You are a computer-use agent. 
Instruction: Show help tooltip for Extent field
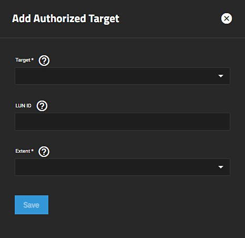(x=44, y=152)
